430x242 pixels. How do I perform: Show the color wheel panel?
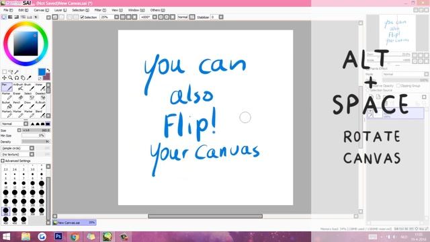click(x=4, y=17)
